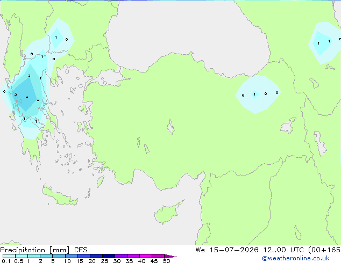Image resolution: width=341 pixels, height=263 pixels.
Task: Click the '3' precipitation value near the Ionian coast
Action: [x=16, y=94]
